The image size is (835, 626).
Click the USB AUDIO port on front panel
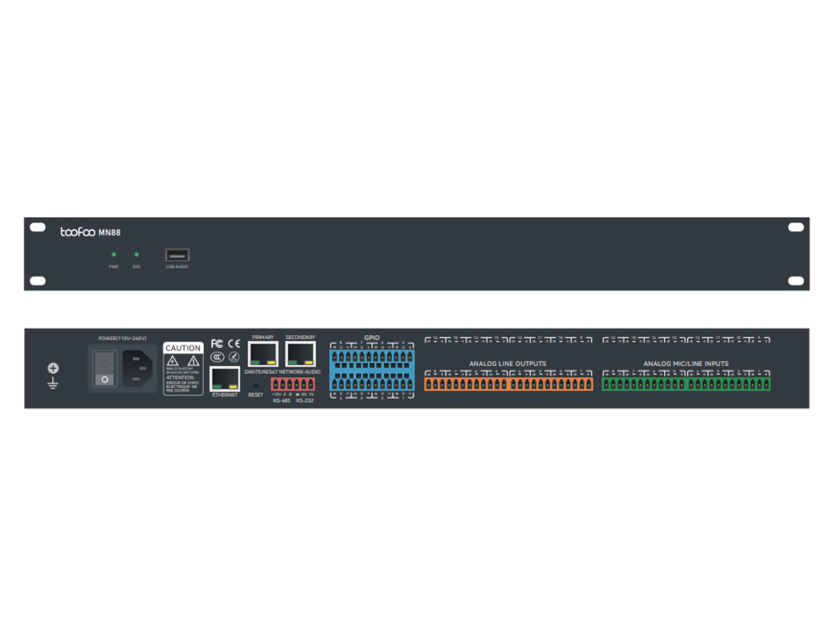pos(177,255)
